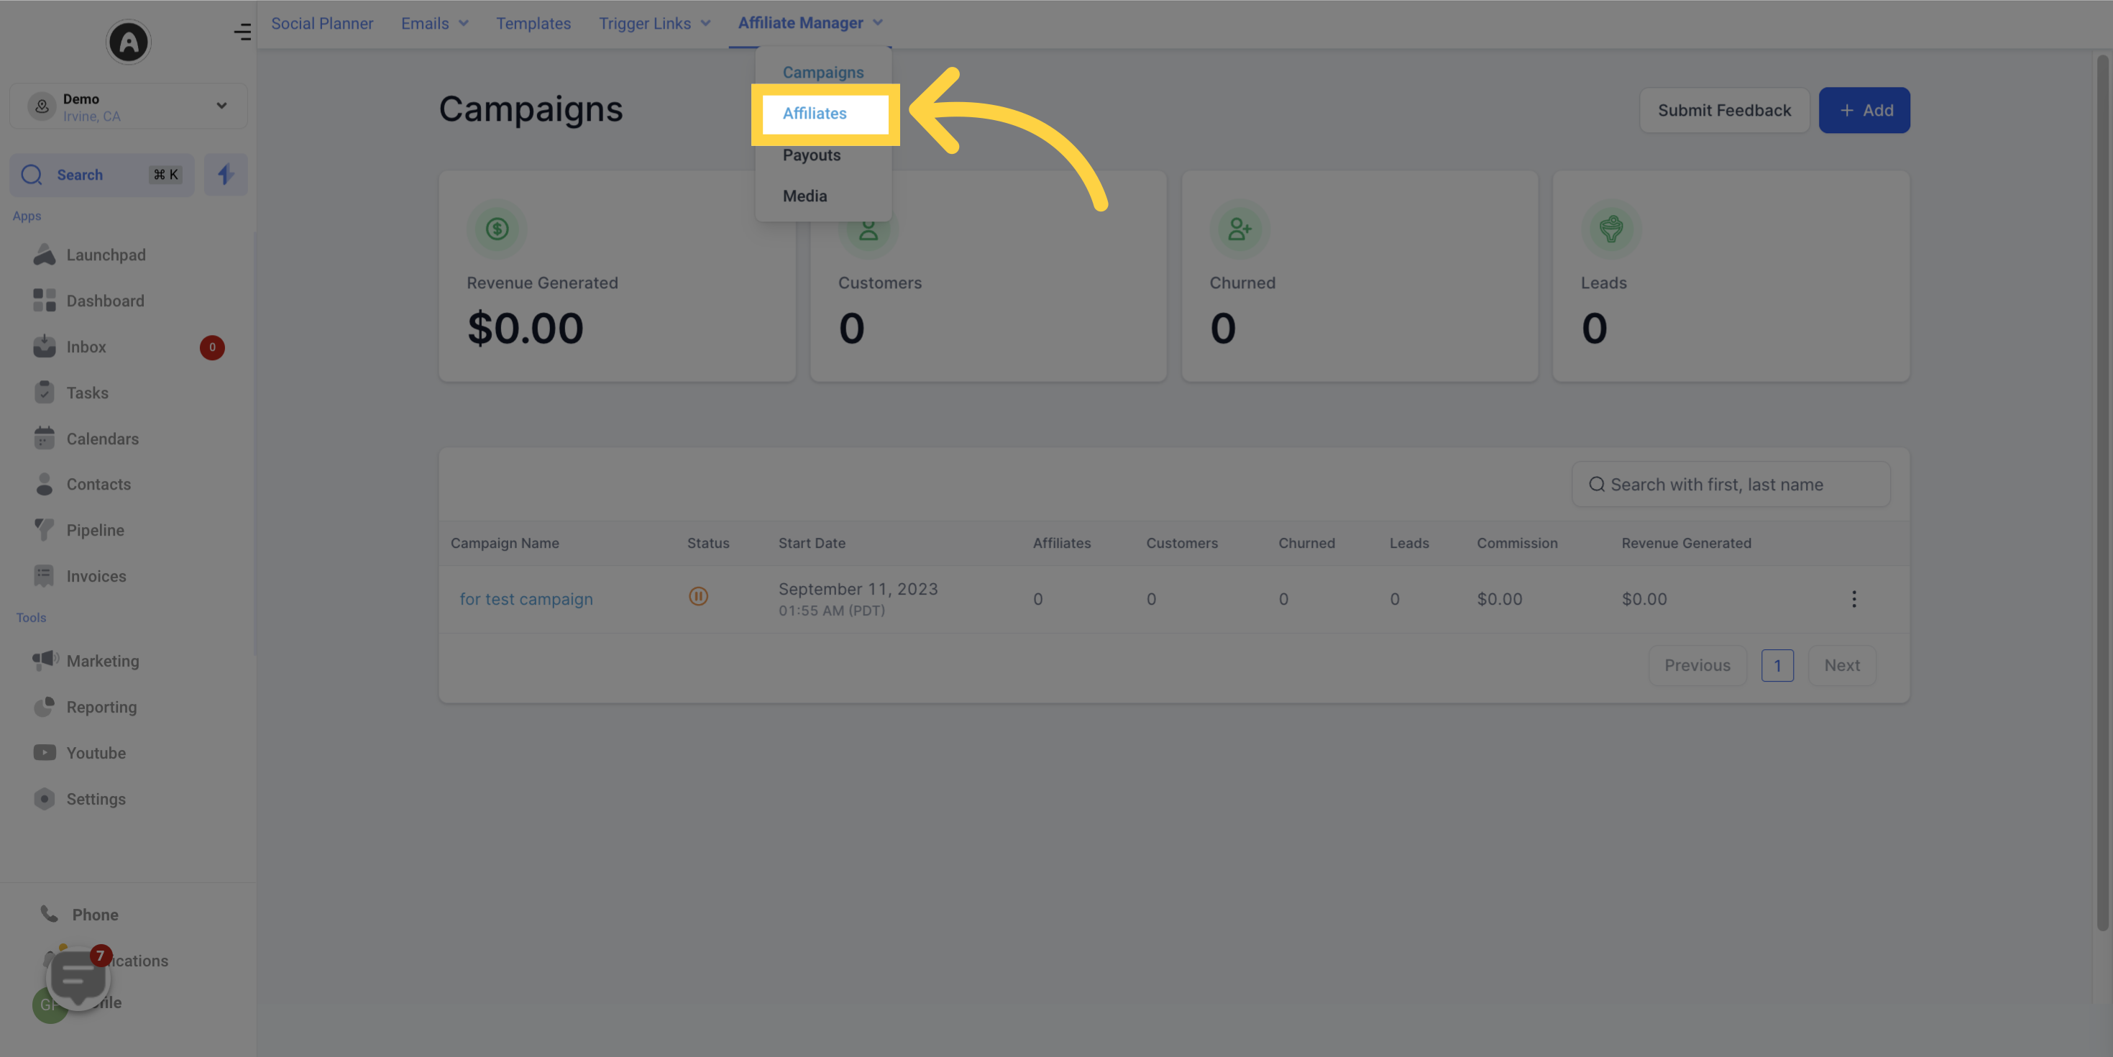Click the Phone handset icon

(x=49, y=914)
